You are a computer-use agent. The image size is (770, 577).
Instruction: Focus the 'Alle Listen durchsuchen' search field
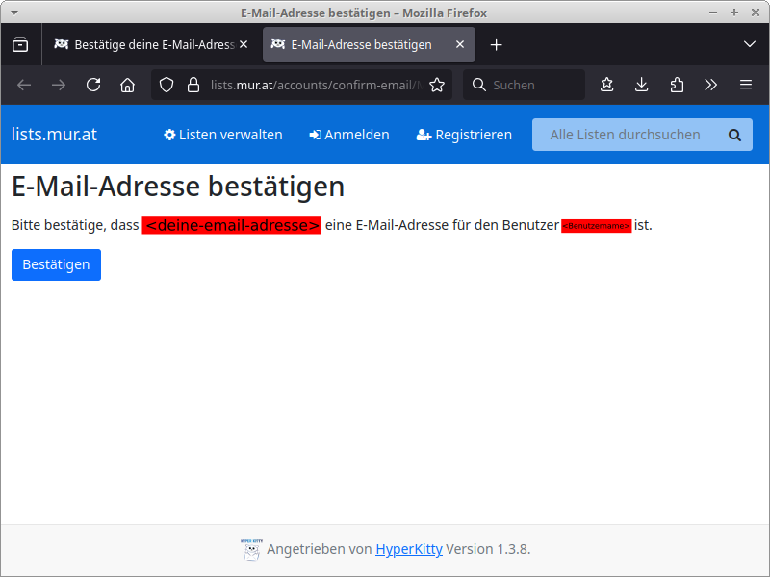click(626, 135)
